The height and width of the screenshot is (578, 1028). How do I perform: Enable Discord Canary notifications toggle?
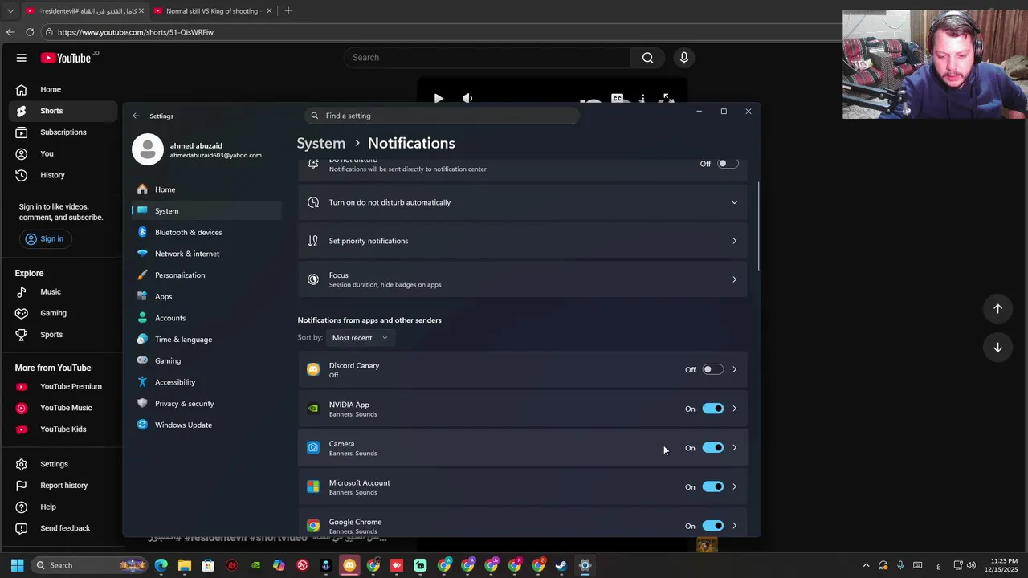click(x=712, y=370)
